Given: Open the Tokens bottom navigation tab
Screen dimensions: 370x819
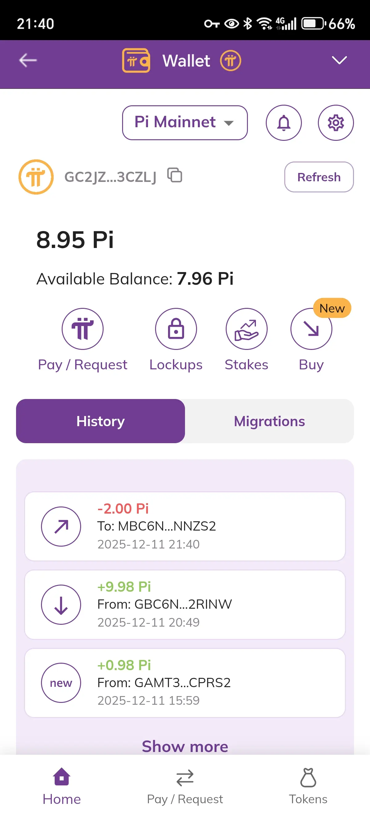Looking at the screenshot, I should point(308,786).
